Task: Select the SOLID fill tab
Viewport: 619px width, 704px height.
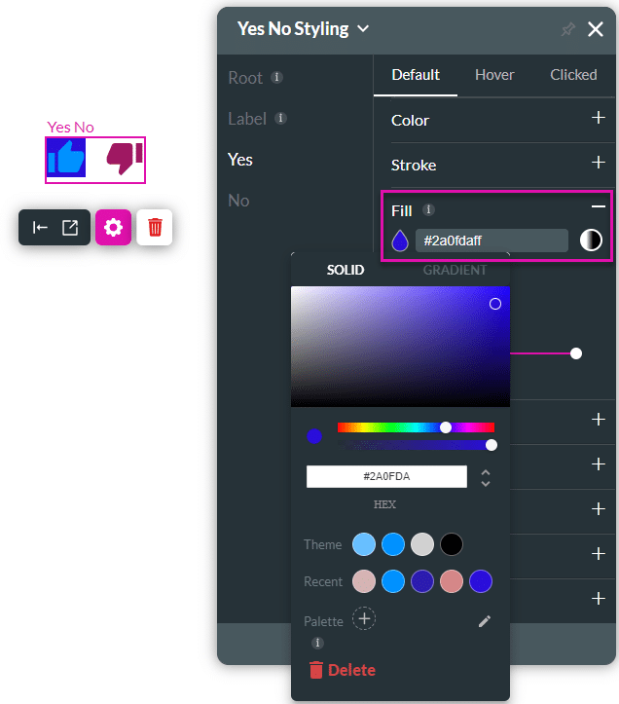Action: tap(346, 270)
